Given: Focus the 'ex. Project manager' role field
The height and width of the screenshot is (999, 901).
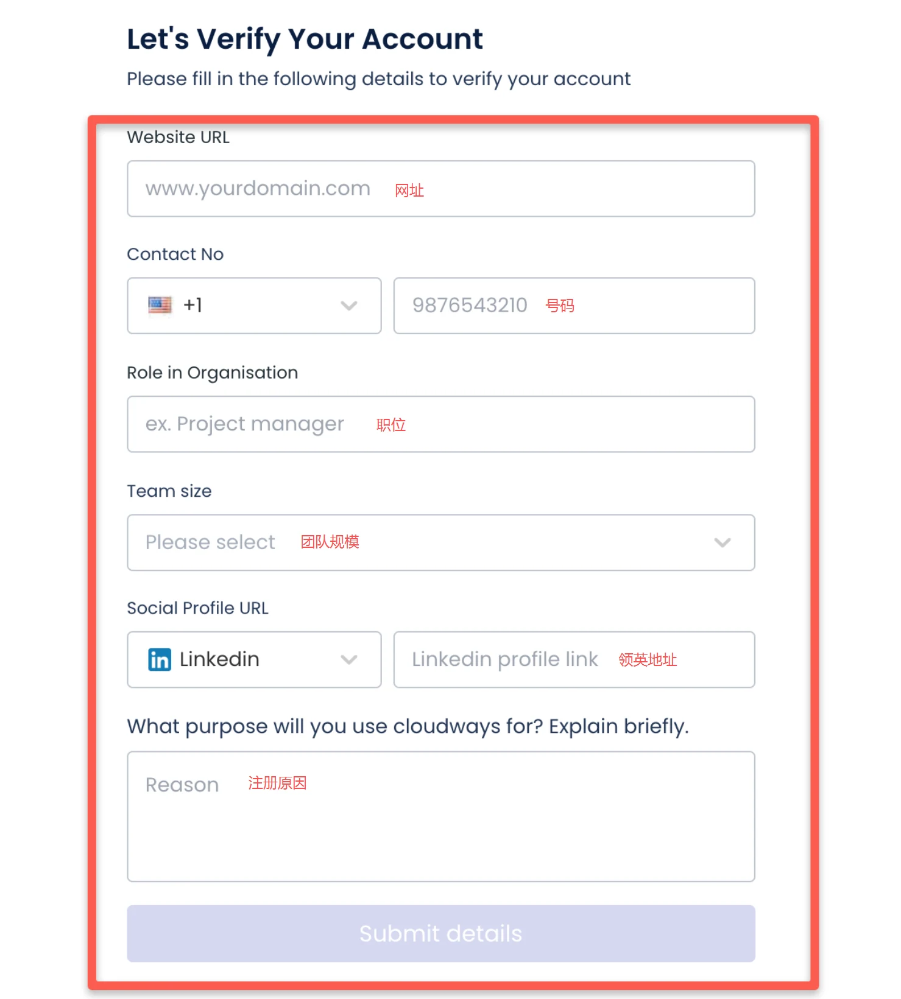Looking at the screenshot, I should [440, 424].
